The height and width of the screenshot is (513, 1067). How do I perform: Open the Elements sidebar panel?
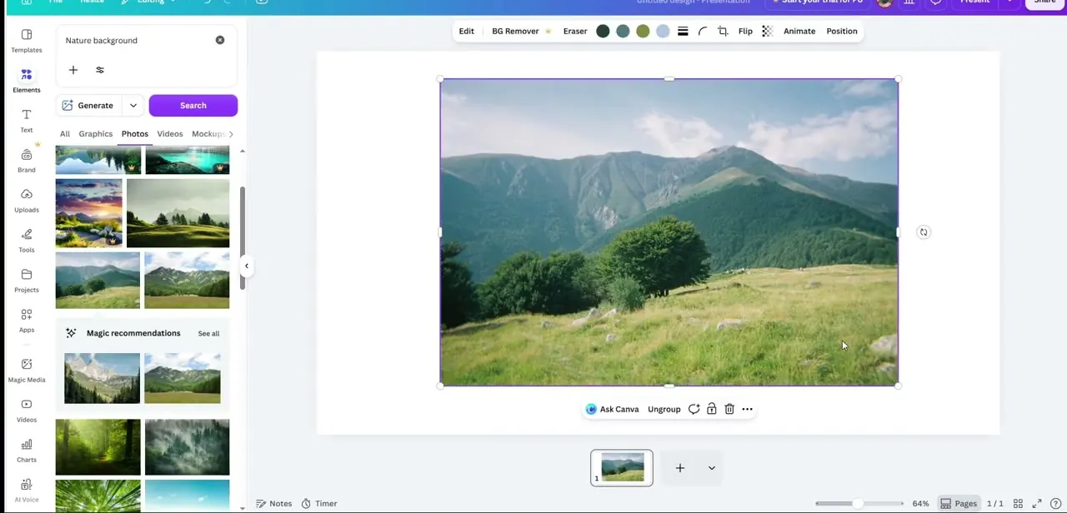[26, 80]
